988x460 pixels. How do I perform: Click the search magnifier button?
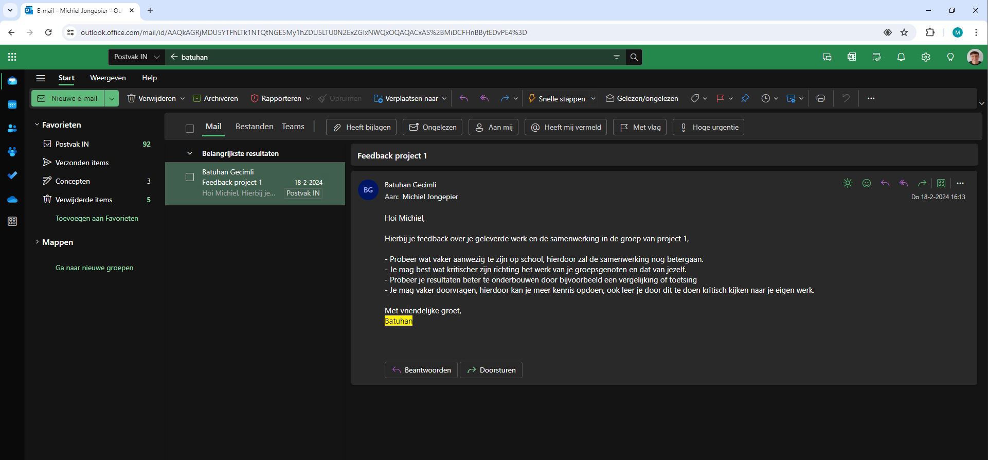[x=634, y=57]
